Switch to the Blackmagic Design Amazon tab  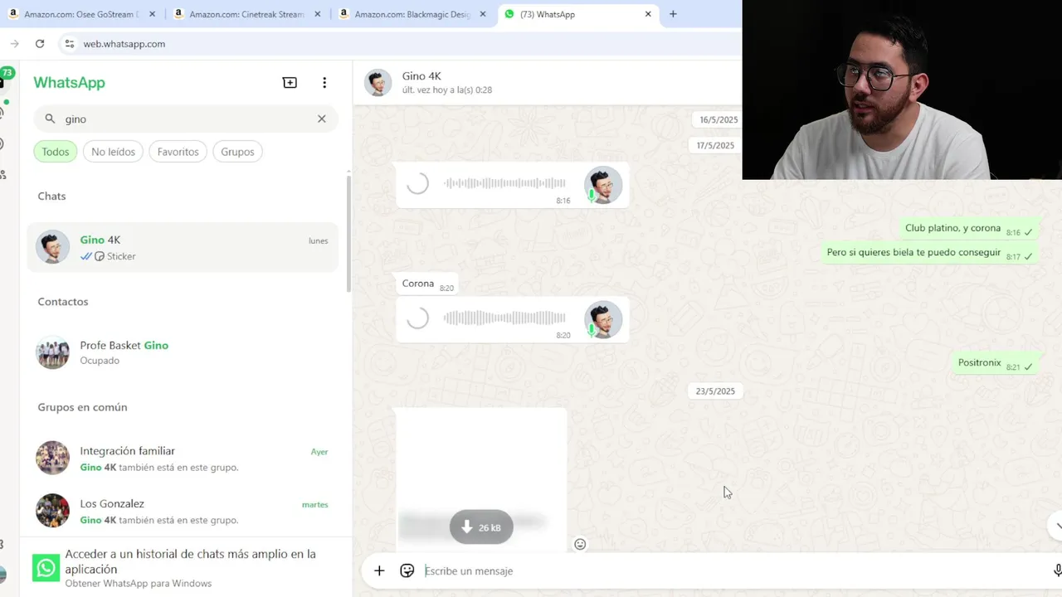pos(412,14)
